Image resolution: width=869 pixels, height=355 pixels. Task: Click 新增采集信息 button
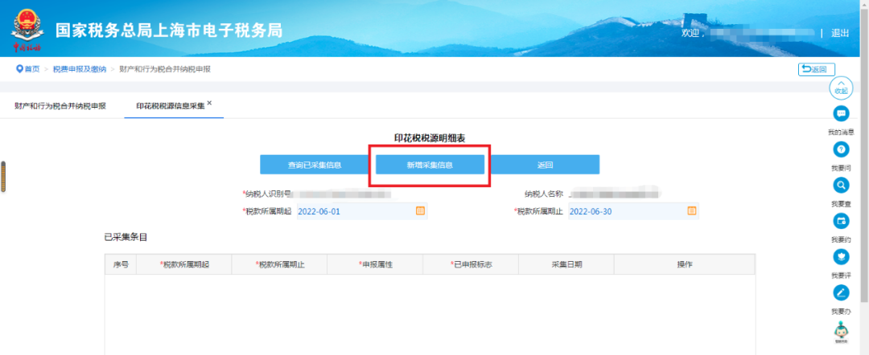(430, 165)
